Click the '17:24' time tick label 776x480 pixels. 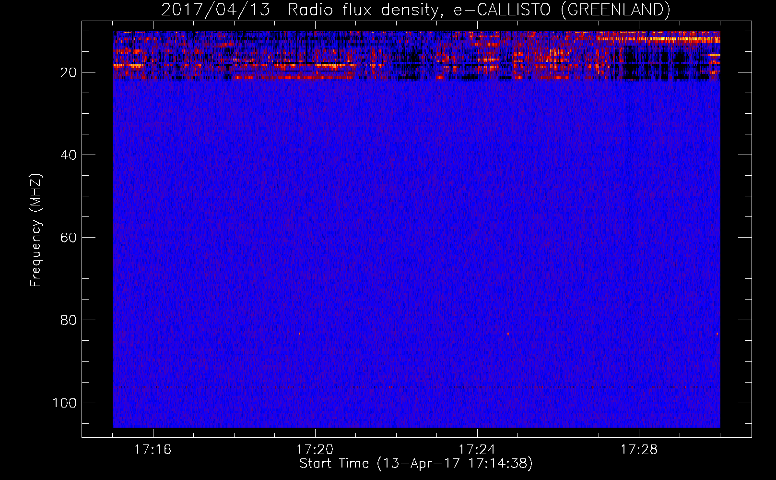point(477,449)
